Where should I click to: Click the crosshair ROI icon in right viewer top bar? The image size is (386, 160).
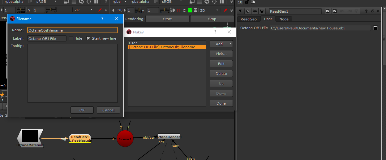(x=214, y=2)
